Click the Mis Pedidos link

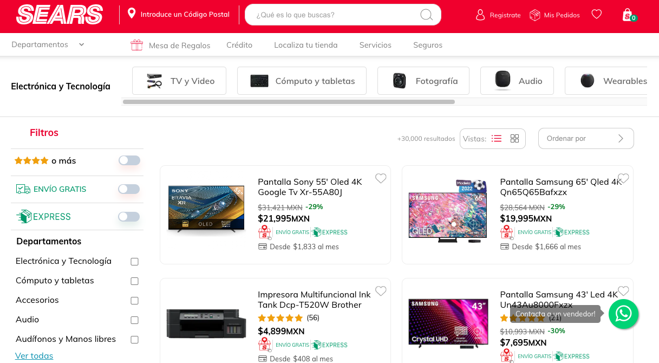[562, 15]
